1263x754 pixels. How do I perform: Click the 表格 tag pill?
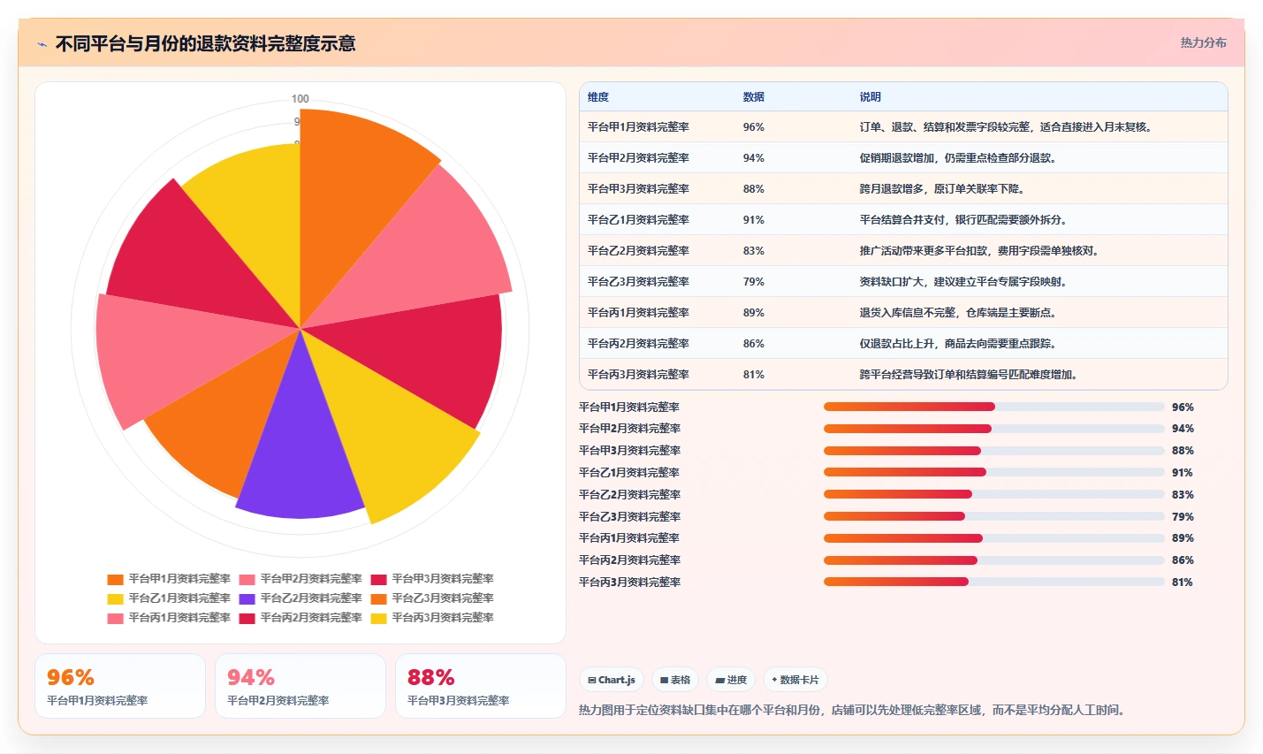[x=675, y=680]
